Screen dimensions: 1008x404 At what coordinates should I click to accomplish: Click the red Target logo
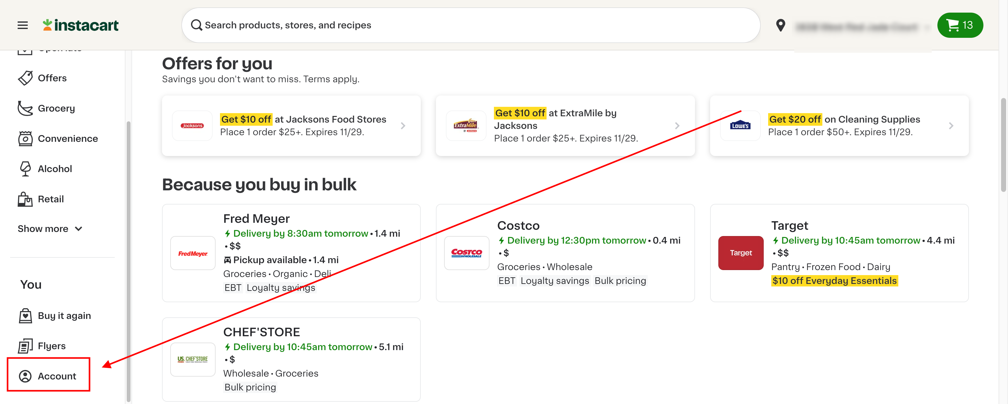[741, 253]
